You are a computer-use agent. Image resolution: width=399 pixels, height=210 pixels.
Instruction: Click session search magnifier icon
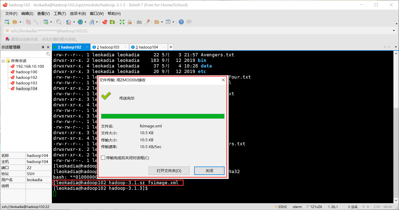tap(48, 54)
